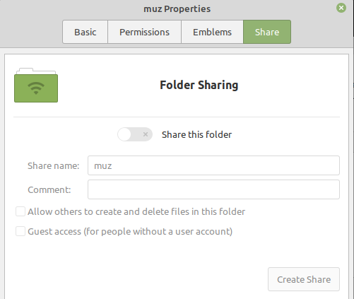Click the muz Properties title bar
Image resolution: width=354 pixels, height=299 pixels.
[x=177, y=9]
